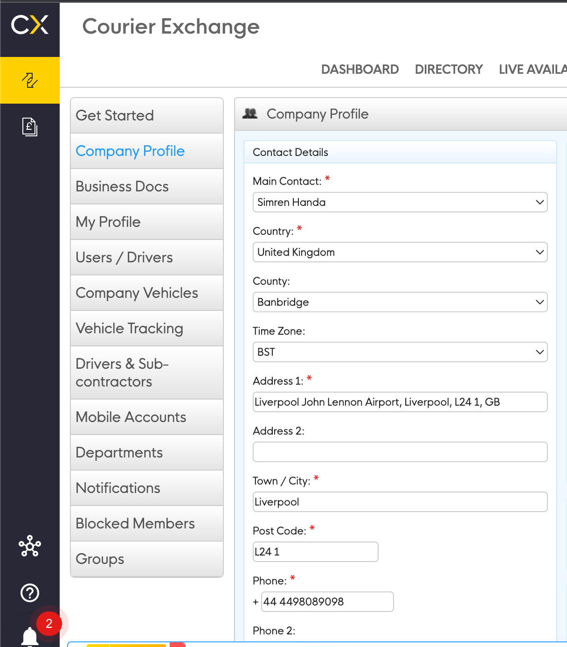Open the Main Contact dropdown
The height and width of the screenshot is (647, 567).
coord(400,202)
